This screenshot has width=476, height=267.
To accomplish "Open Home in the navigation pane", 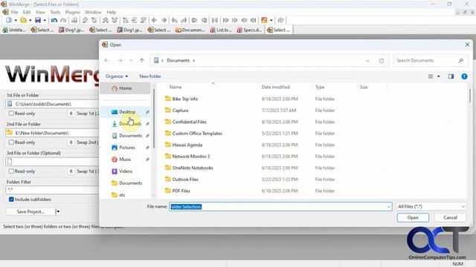I will [126, 88].
